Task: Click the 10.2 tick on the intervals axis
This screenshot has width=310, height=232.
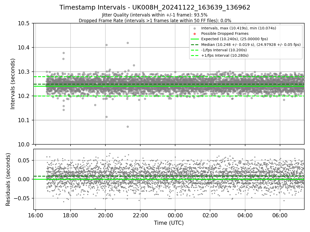Action: (24, 96)
